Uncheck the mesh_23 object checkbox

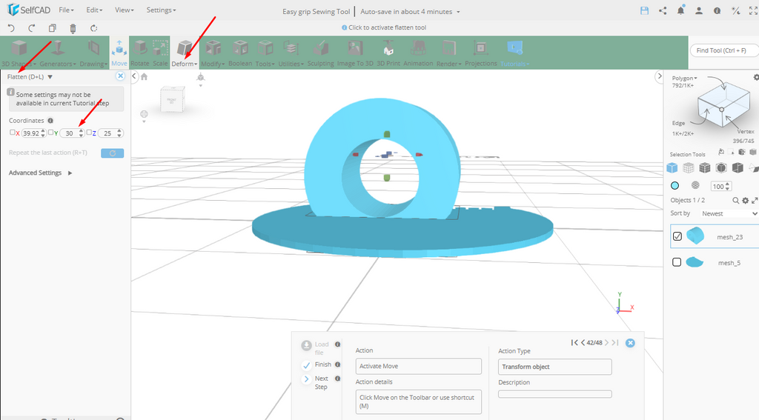pyautogui.click(x=677, y=236)
